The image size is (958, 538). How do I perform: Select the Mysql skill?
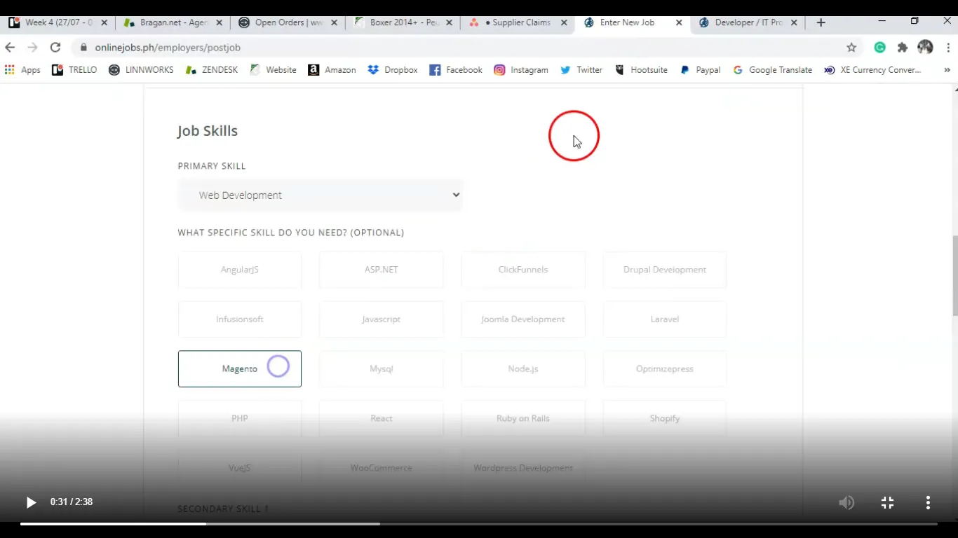tap(382, 368)
